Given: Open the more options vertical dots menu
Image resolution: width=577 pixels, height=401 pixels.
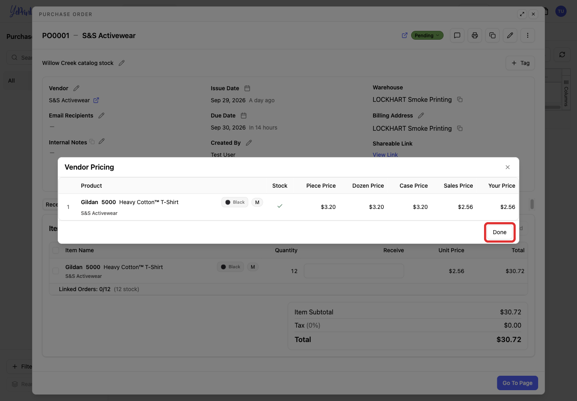Looking at the screenshot, I should tap(528, 35).
